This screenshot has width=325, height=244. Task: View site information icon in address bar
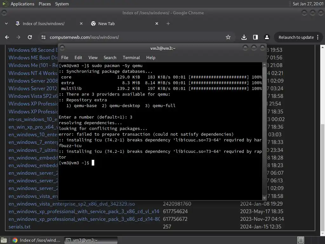coord(43,37)
